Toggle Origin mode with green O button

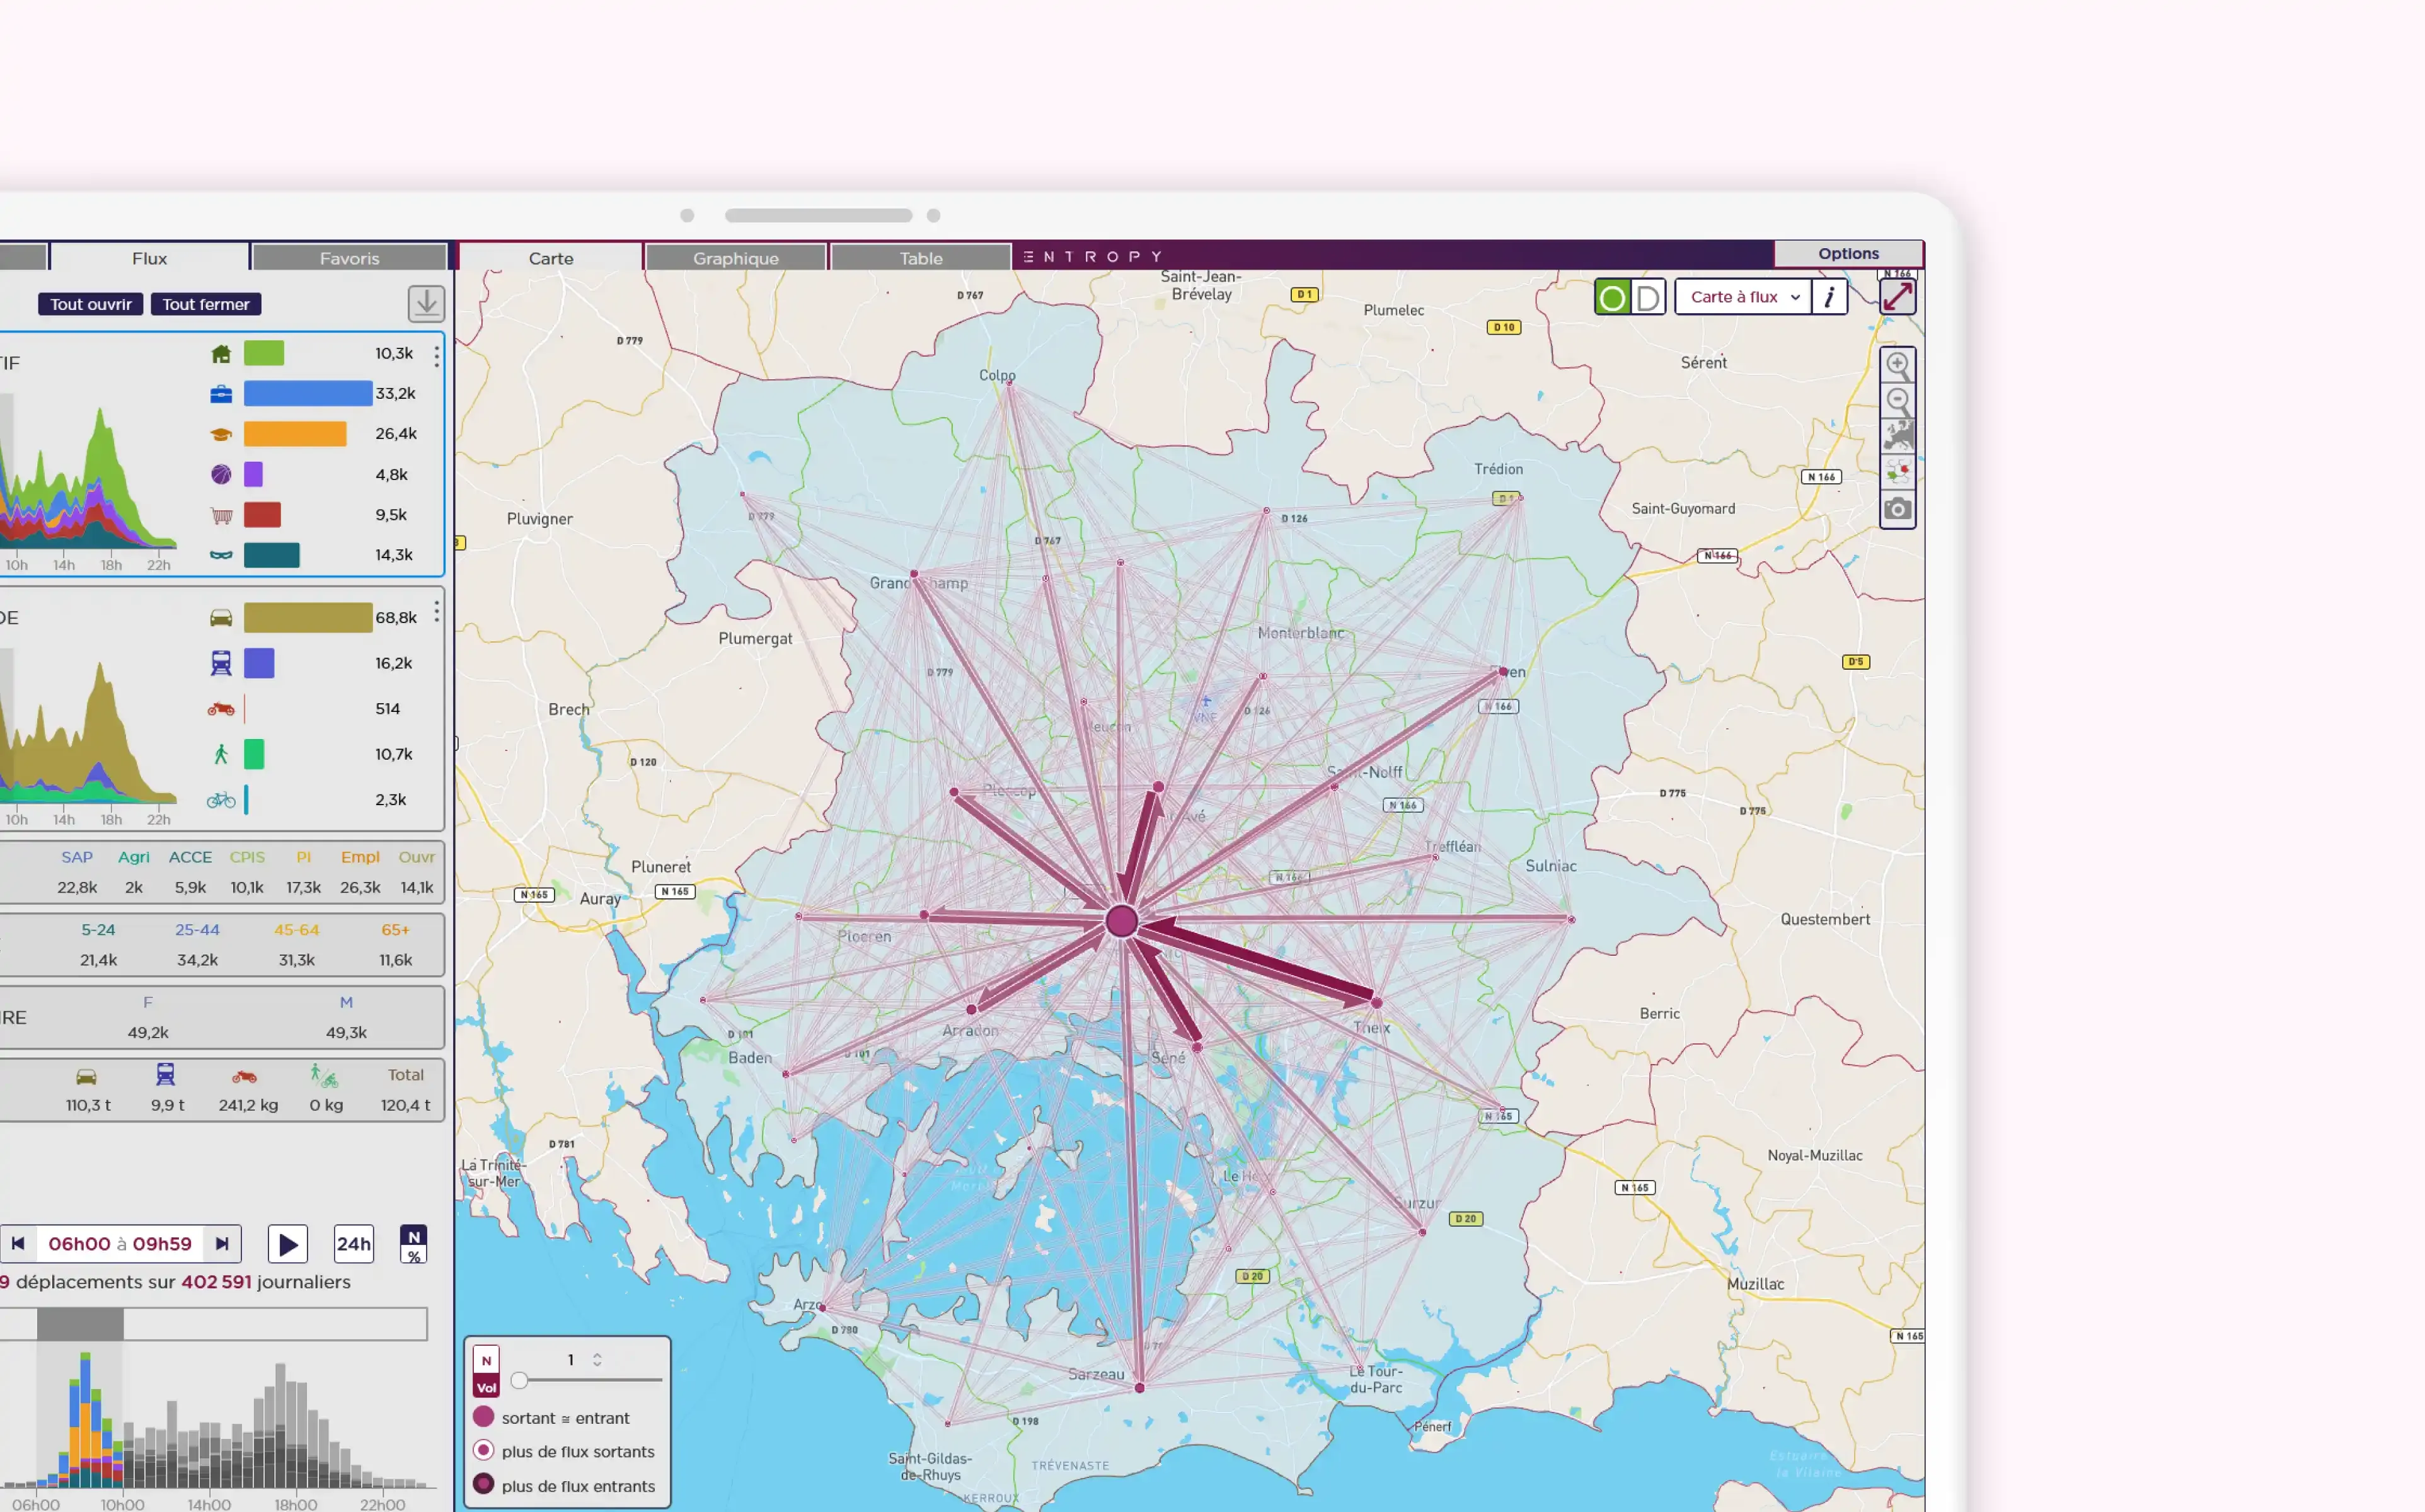[1612, 297]
